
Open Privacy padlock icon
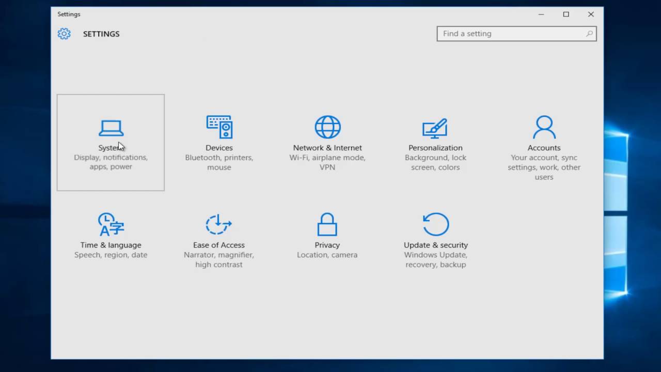(327, 224)
